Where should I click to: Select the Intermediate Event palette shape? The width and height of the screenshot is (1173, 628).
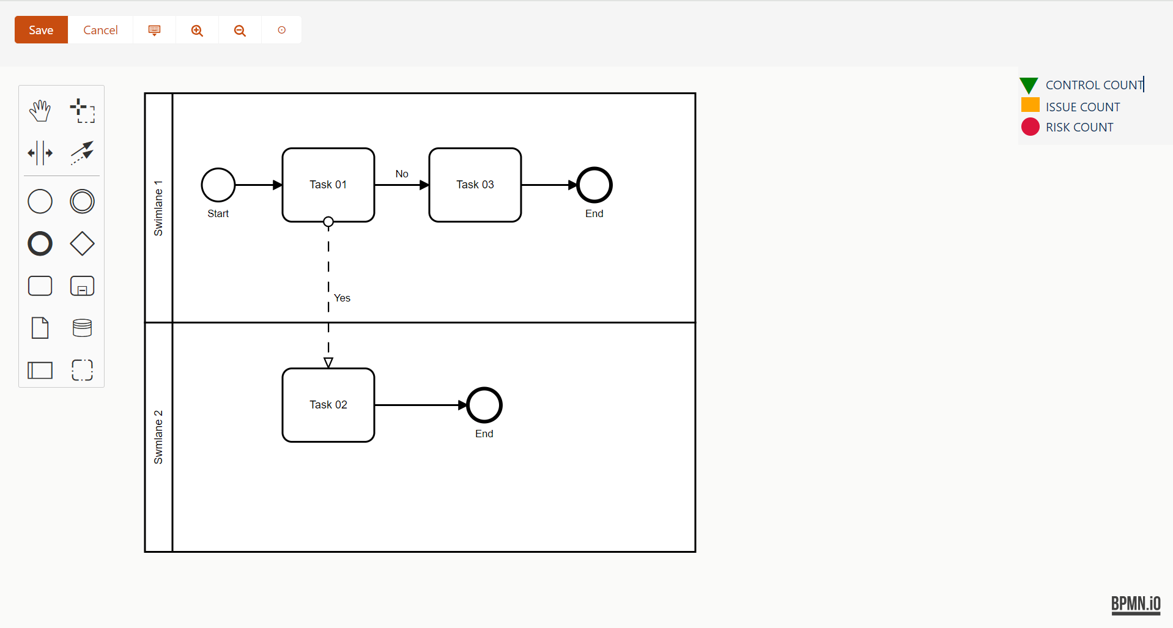point(82,201)
